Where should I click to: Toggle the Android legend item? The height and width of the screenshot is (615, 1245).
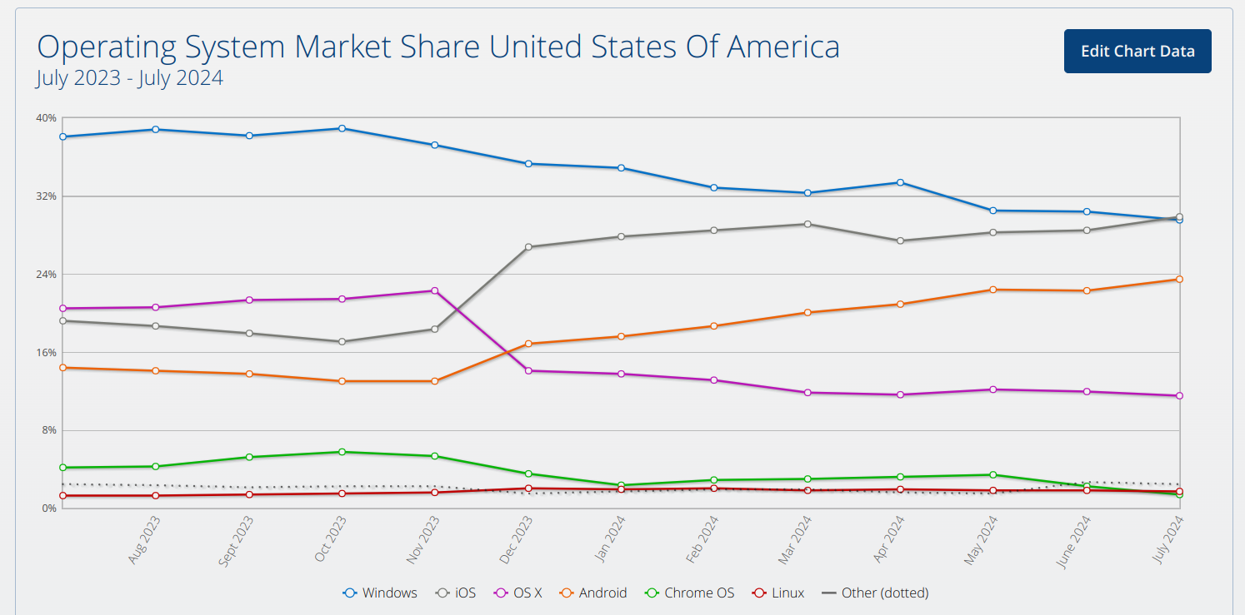tap(592, 593)
